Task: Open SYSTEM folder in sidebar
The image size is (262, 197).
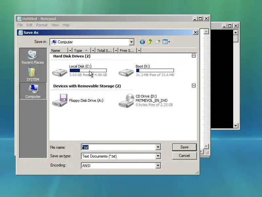Action: tap(33, 74)
